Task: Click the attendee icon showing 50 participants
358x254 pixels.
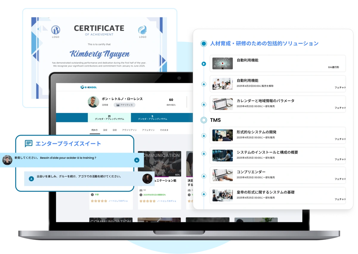Action: [141, 190]
